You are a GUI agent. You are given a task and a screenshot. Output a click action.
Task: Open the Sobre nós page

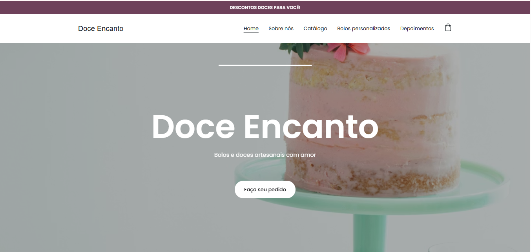click(281, 28)
